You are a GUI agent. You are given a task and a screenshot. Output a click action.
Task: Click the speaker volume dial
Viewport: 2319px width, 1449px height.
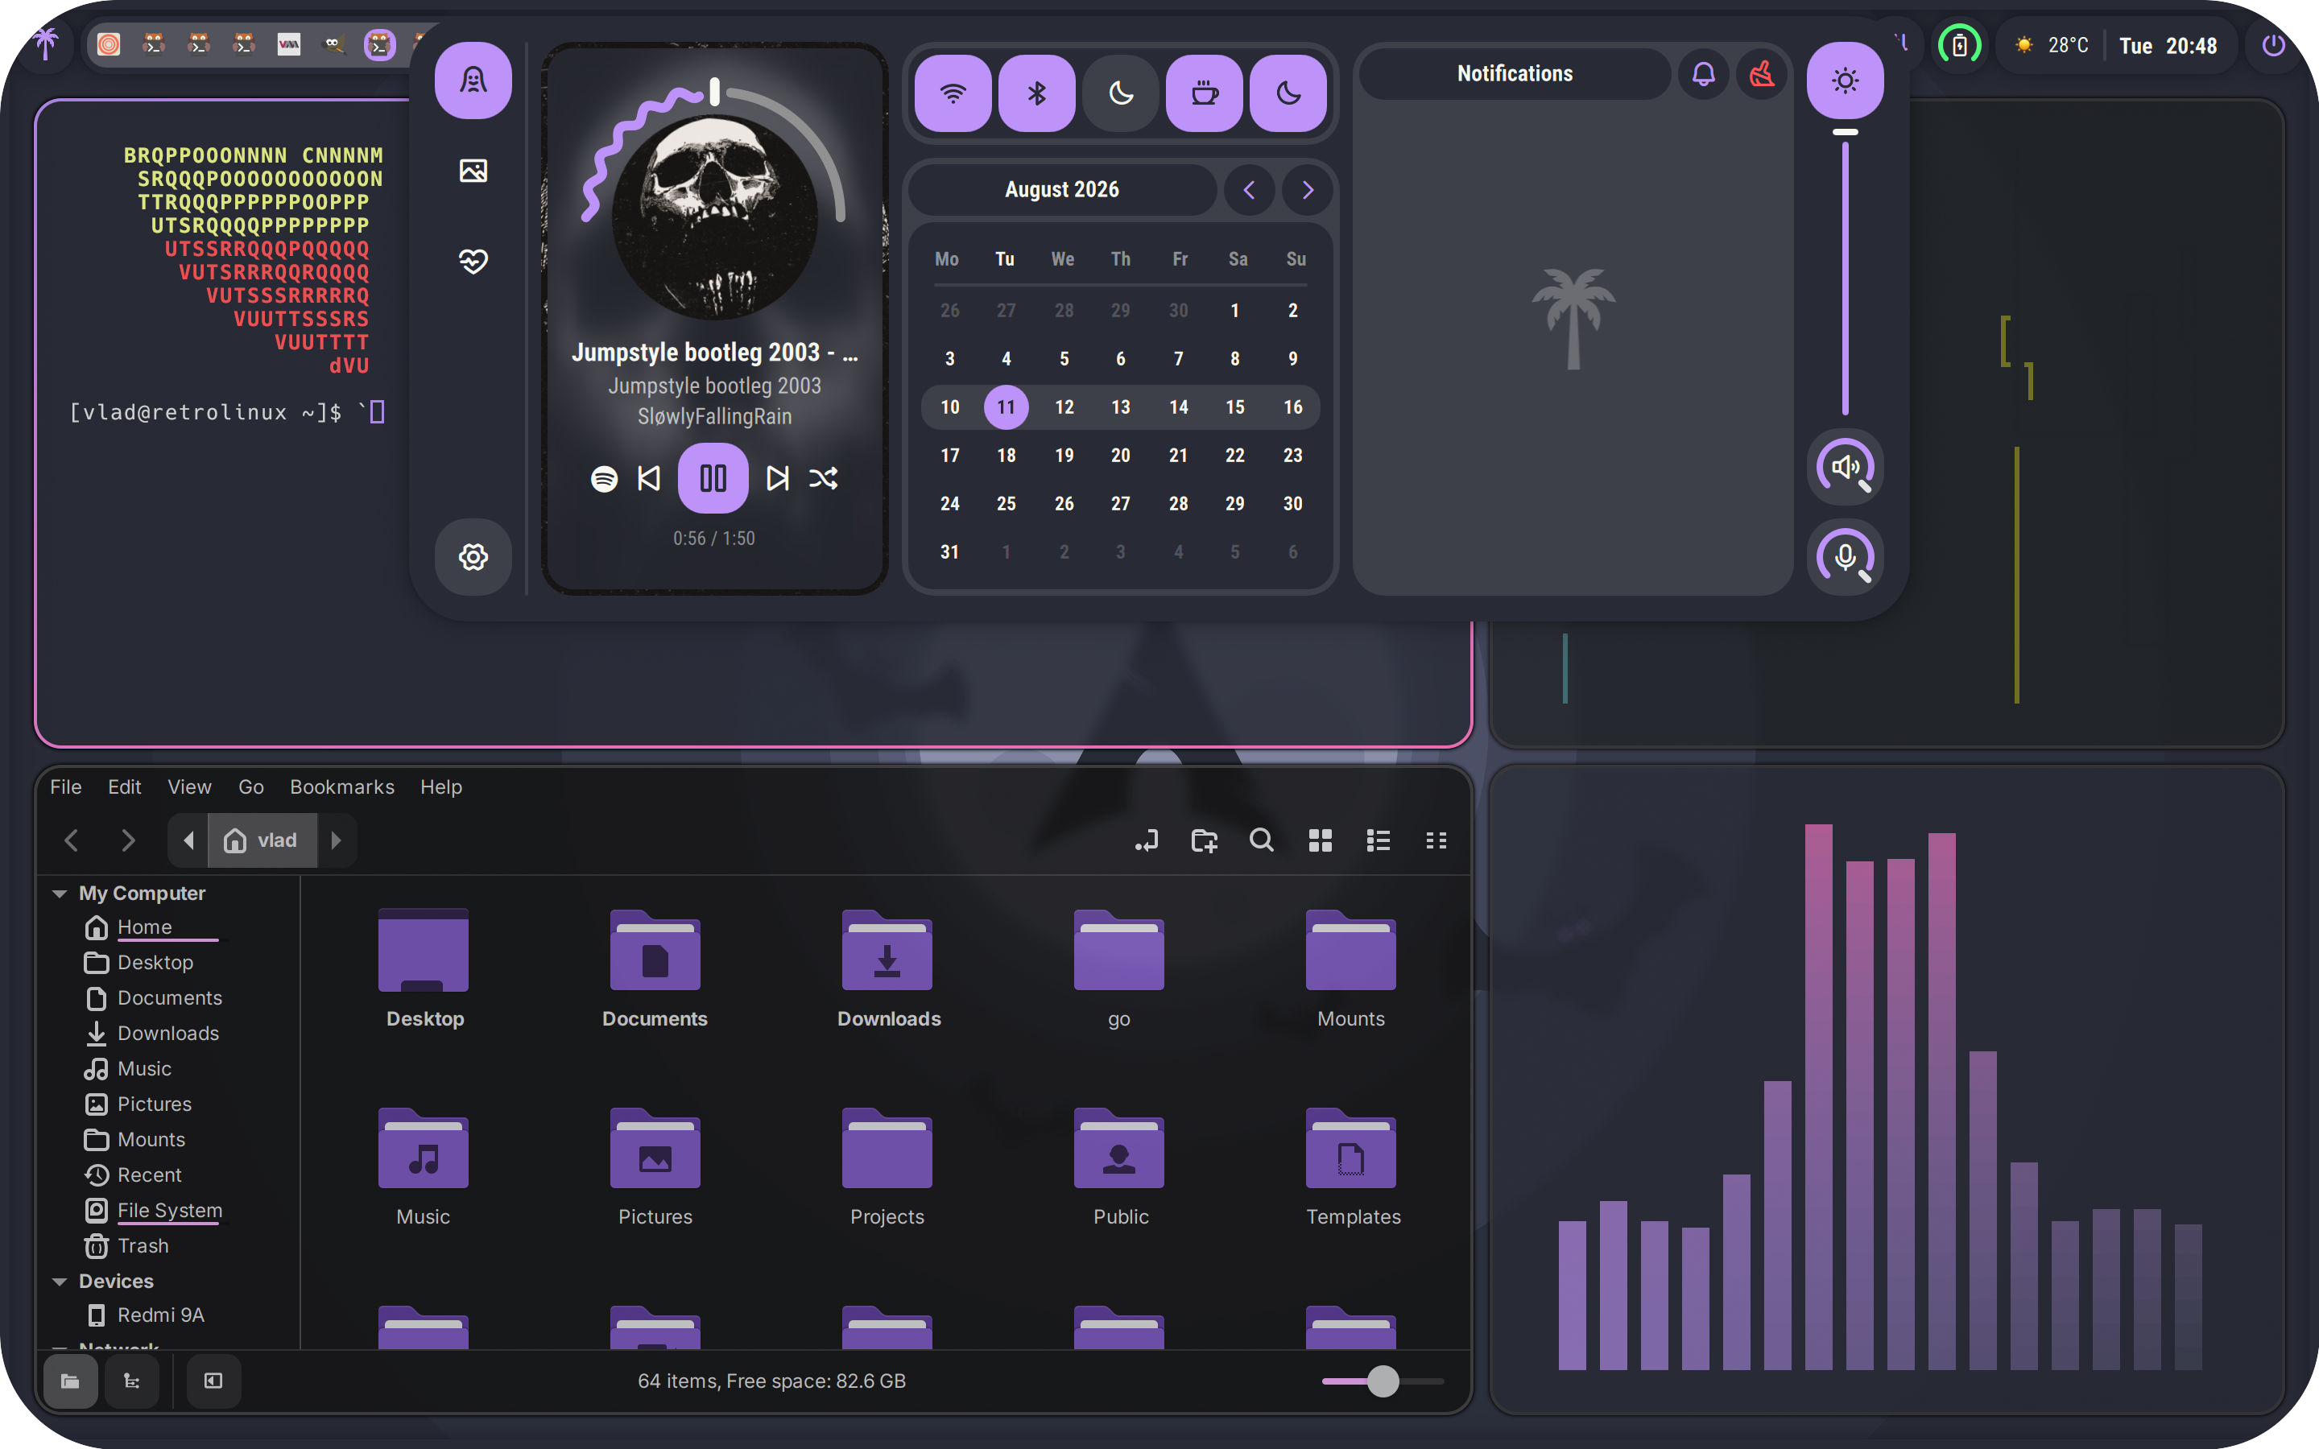[1846, 467]
